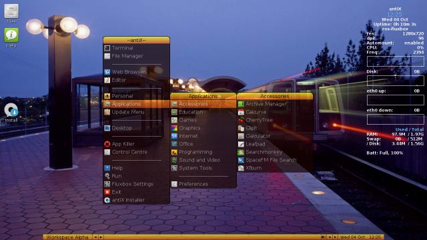Click the Archive Manager icon
This screenshot has width=427, height=240.
point(241,104)
